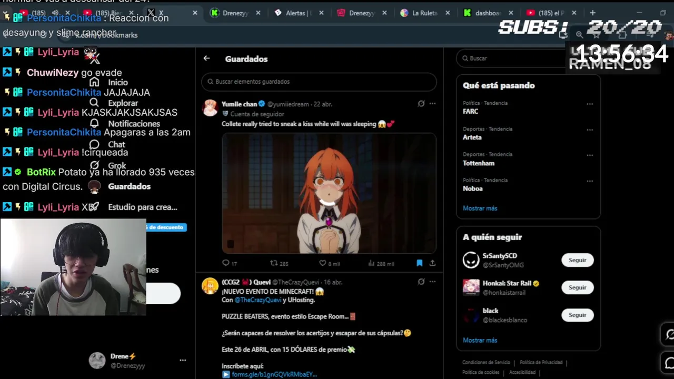674x379 pixels.
Task: Switch to the dashboard browser tab
Action: coord(488,13)
